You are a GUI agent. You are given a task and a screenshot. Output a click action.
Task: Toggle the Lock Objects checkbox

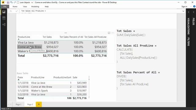click(x=18, y=2)
